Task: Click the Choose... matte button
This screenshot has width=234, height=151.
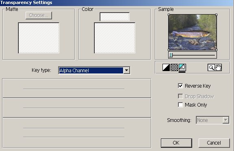Action: (39, 15)
